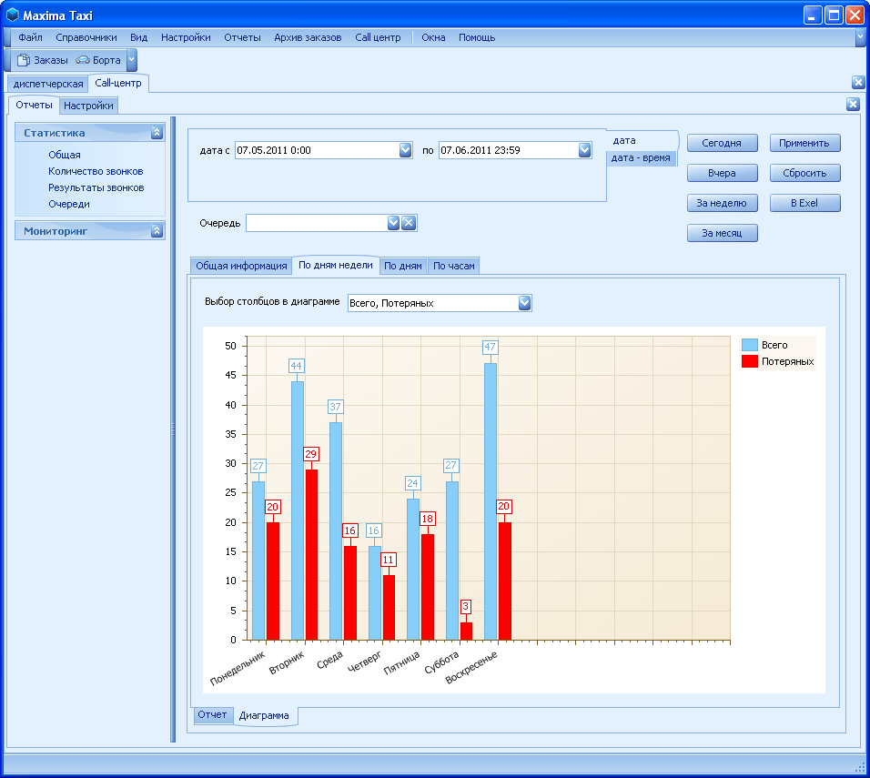Click the За месяц button

tap(722, 233)
